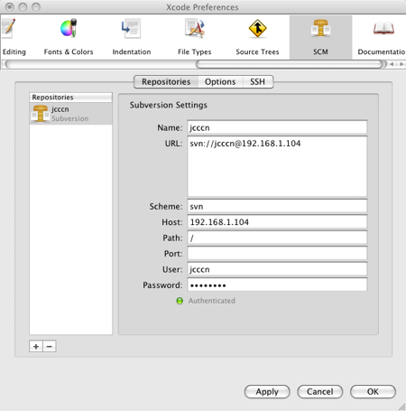Click the Subversion Settings heading
The height and width of the screenshot is (411, 406).
coord(169,105)
